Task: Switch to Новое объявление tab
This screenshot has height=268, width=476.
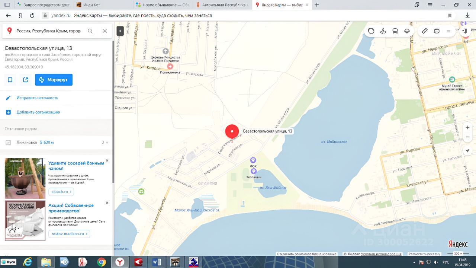Action: click(x=163, y=5)
